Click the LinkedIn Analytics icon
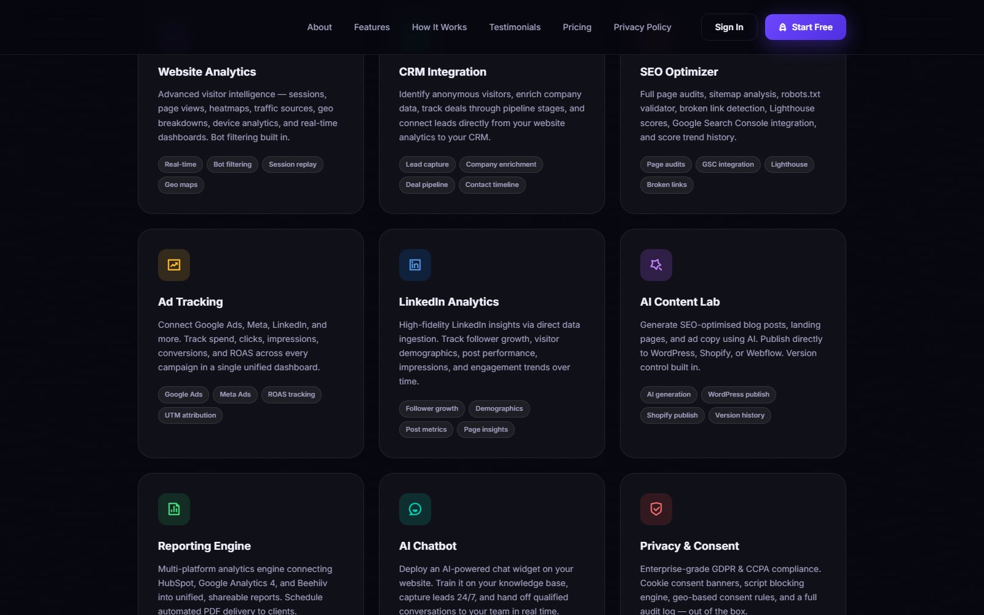984x615 pixels. tap(415, 265)
